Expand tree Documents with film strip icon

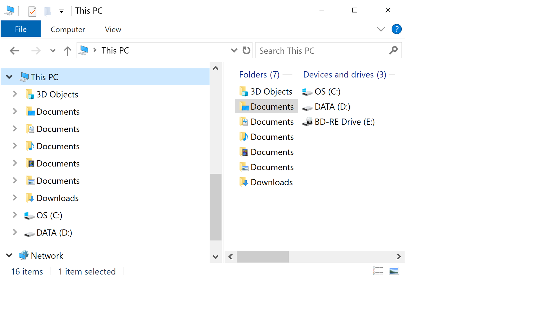click(15, 163)
